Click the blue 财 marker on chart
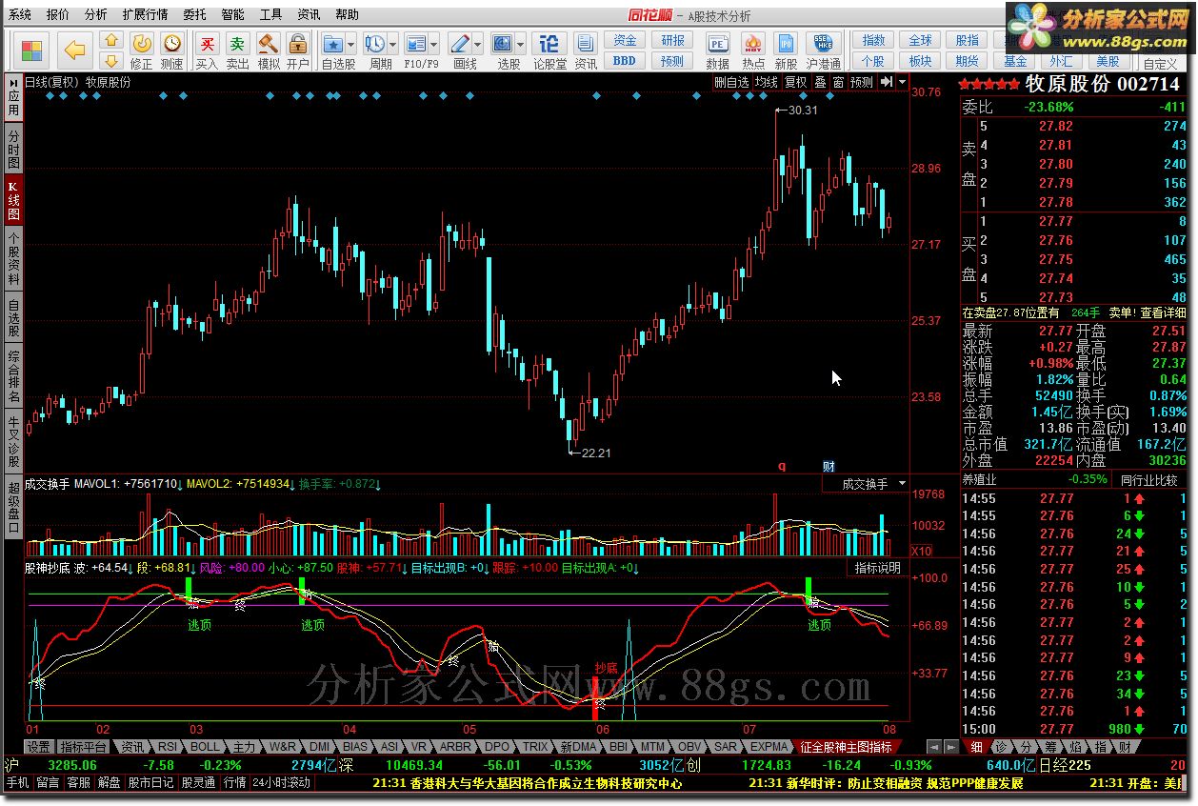Viewport: 1198px width, 806px height. click(829, 466)
